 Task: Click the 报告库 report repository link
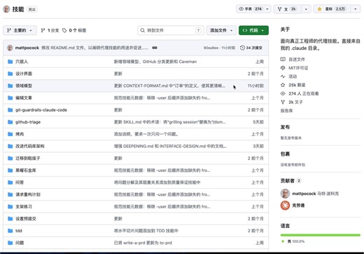point(286,111)
